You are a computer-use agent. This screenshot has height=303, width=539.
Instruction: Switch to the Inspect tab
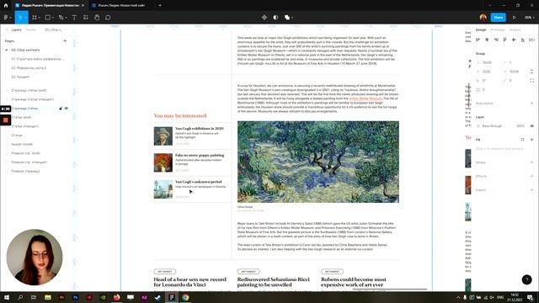[515, 30]
